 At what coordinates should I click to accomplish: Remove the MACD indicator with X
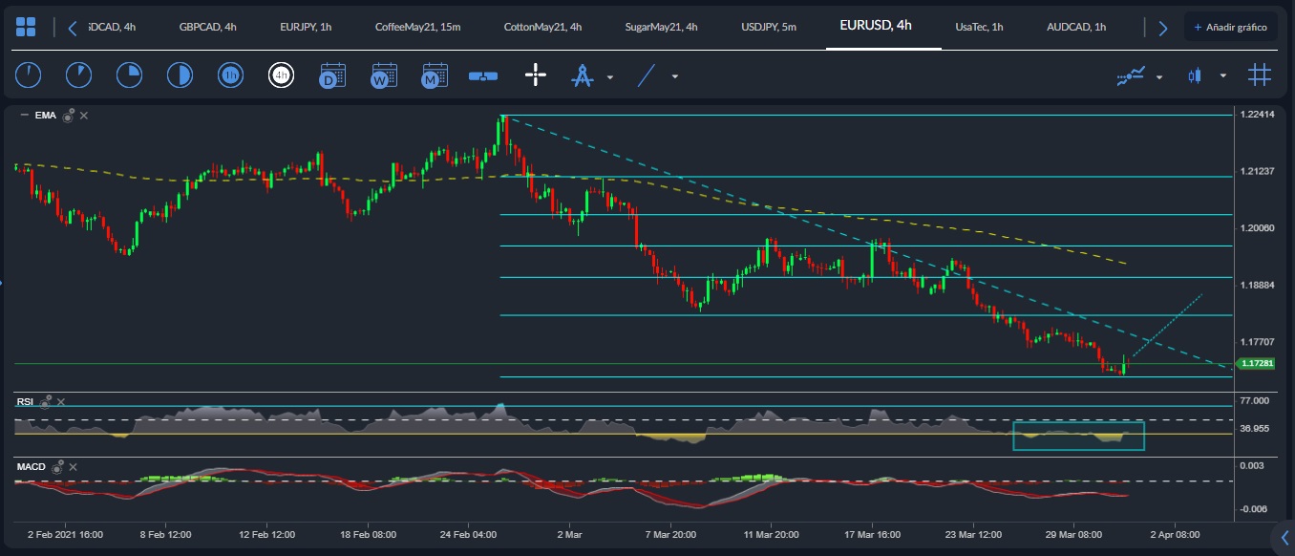click(74, 466)
